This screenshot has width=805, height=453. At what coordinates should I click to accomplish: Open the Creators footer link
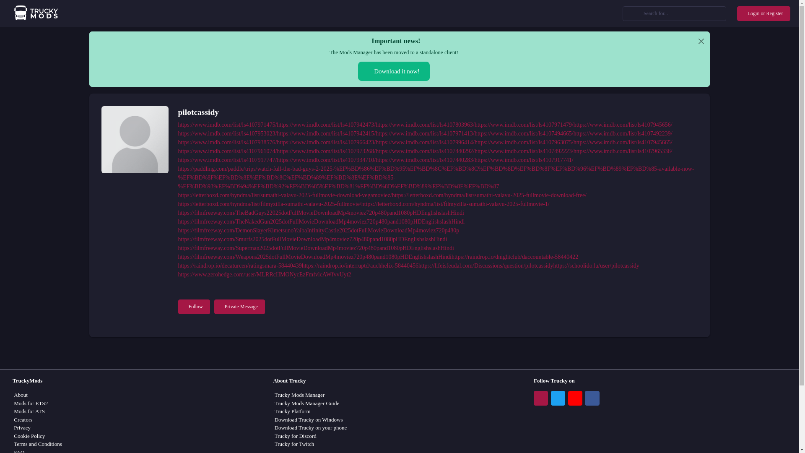click(23, 420)
